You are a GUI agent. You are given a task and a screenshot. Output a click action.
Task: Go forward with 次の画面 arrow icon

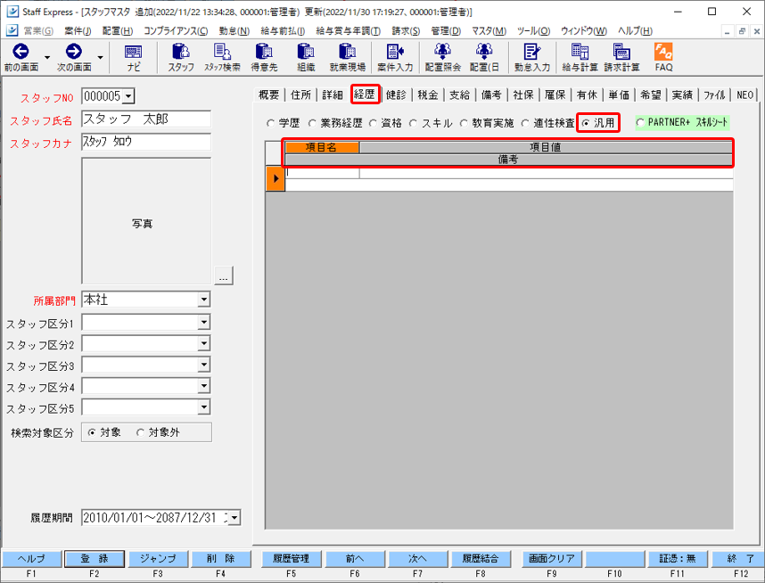(74, 51)
